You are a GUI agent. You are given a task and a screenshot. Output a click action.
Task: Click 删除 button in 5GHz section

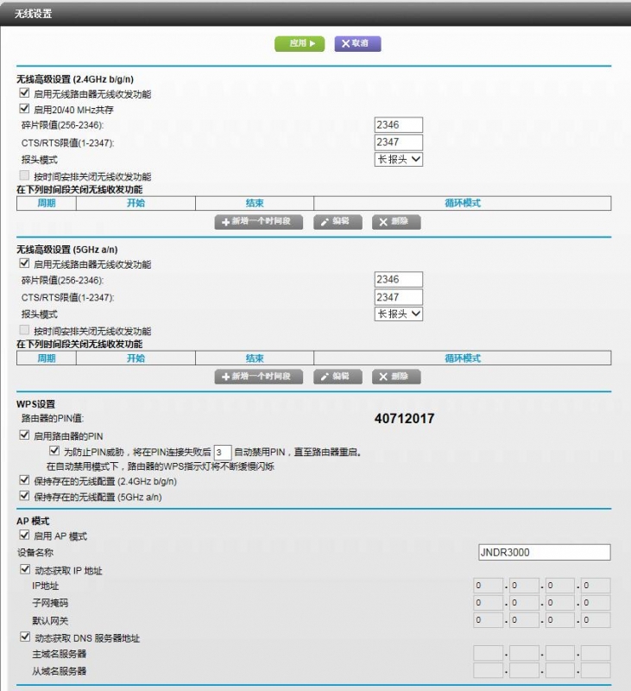pos(396,377)
